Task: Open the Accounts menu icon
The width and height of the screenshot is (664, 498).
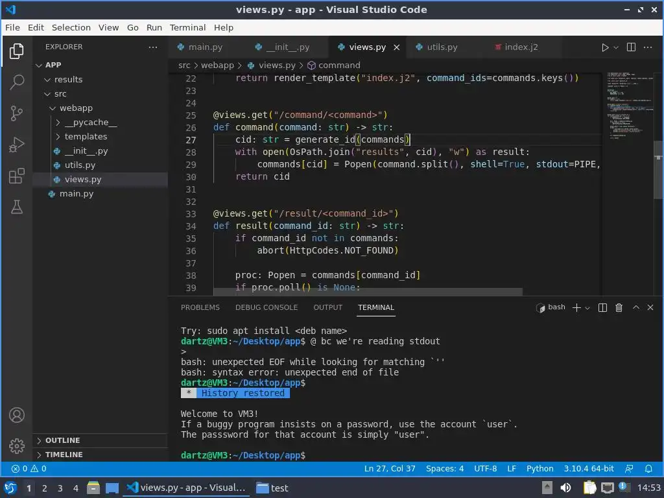Action: pyautogui.click(x=16, y=415)
